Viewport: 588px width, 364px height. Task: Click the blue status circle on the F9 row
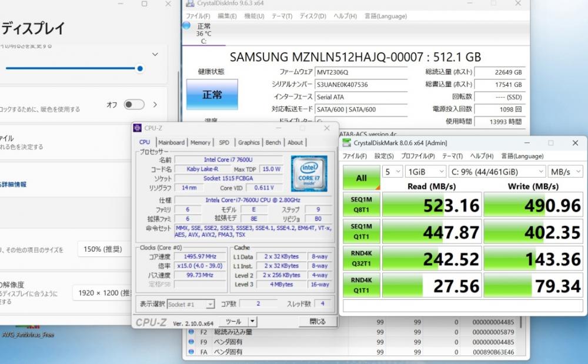[x=191, y=342]
